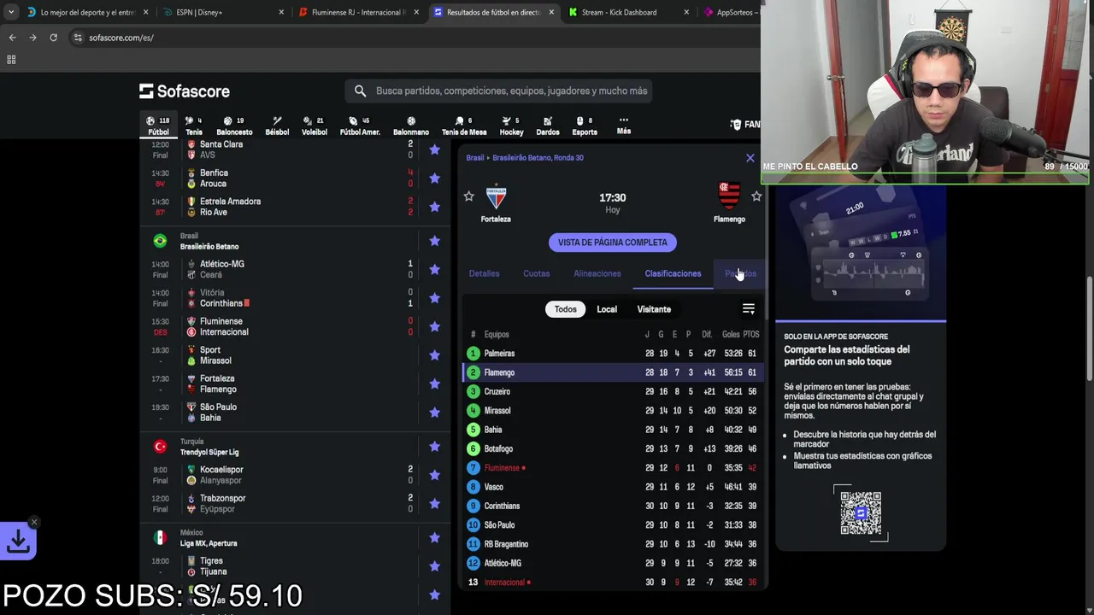Click the Sofascore app QR code
Viewport: 1094px width, 615px height.
(x=861, y=512)
